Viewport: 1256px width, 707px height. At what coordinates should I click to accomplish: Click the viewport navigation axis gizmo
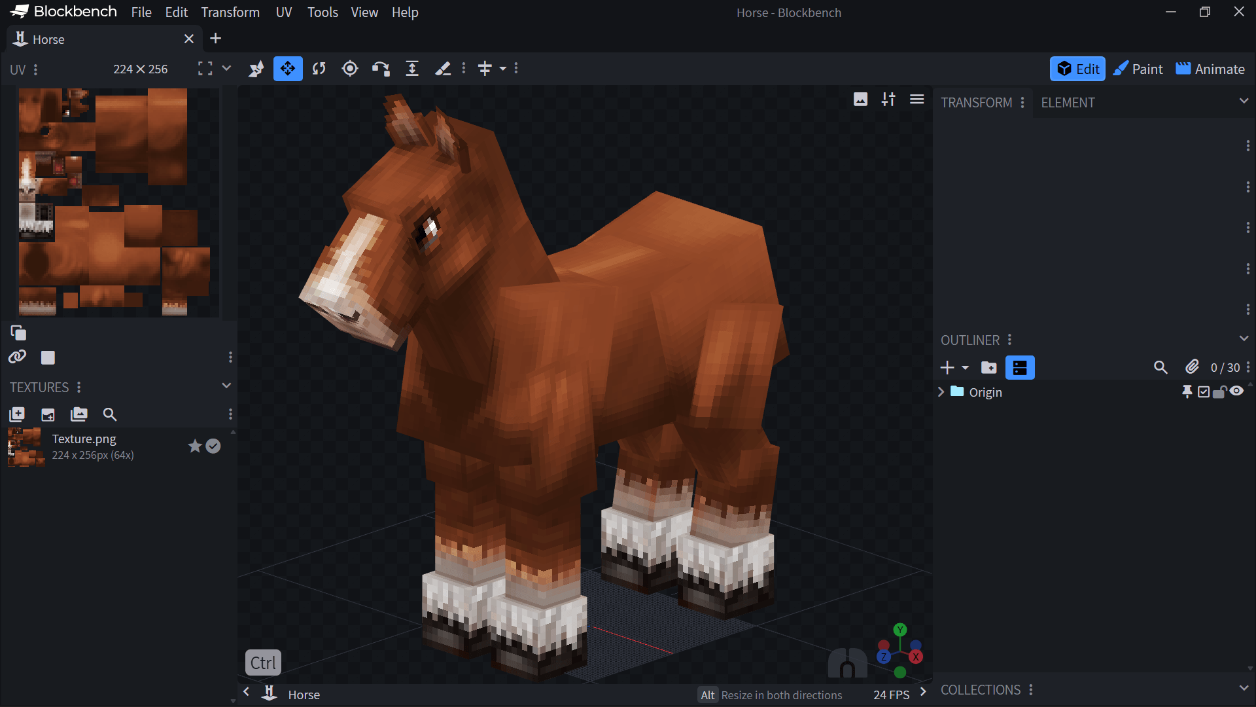point(900,651)
